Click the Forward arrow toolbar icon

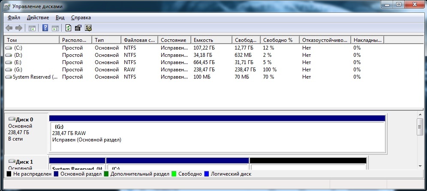point(18,28)
